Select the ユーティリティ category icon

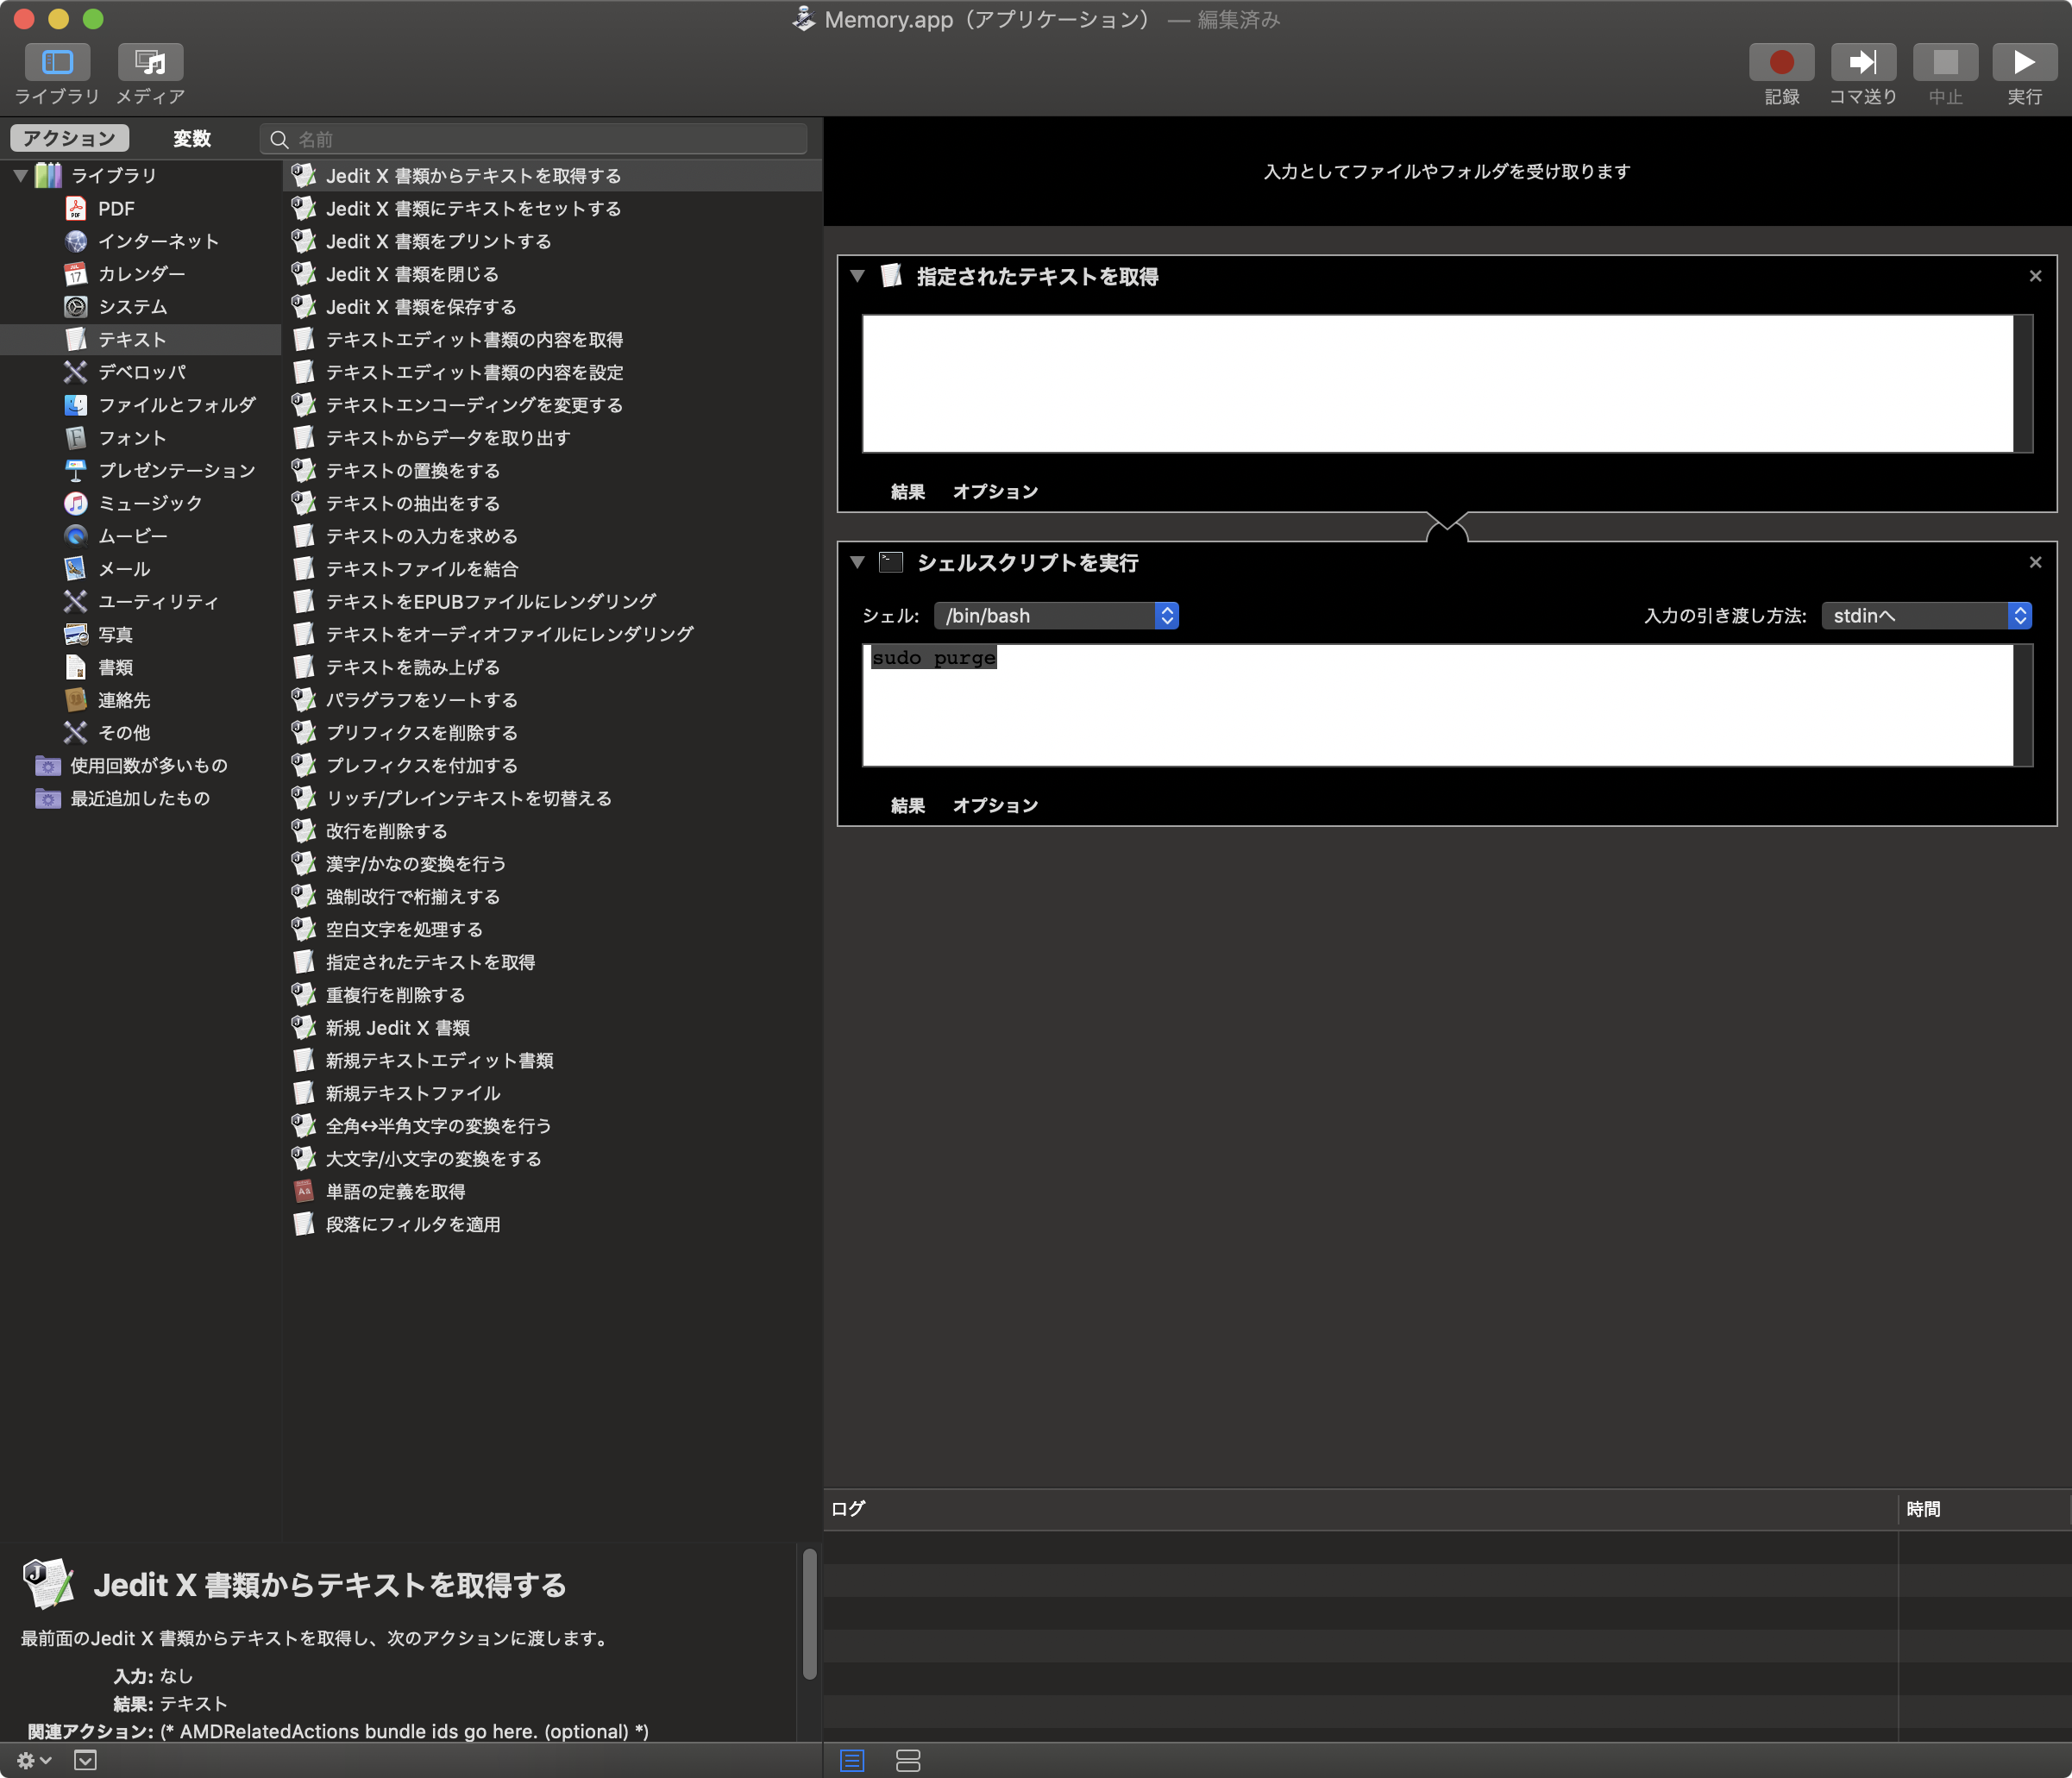point(76,602)
